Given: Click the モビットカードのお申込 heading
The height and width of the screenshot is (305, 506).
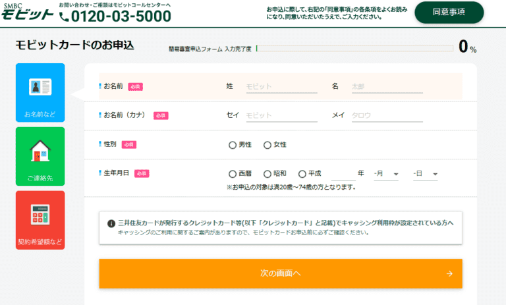Looking at the screenshot, I should pos(74,45).
